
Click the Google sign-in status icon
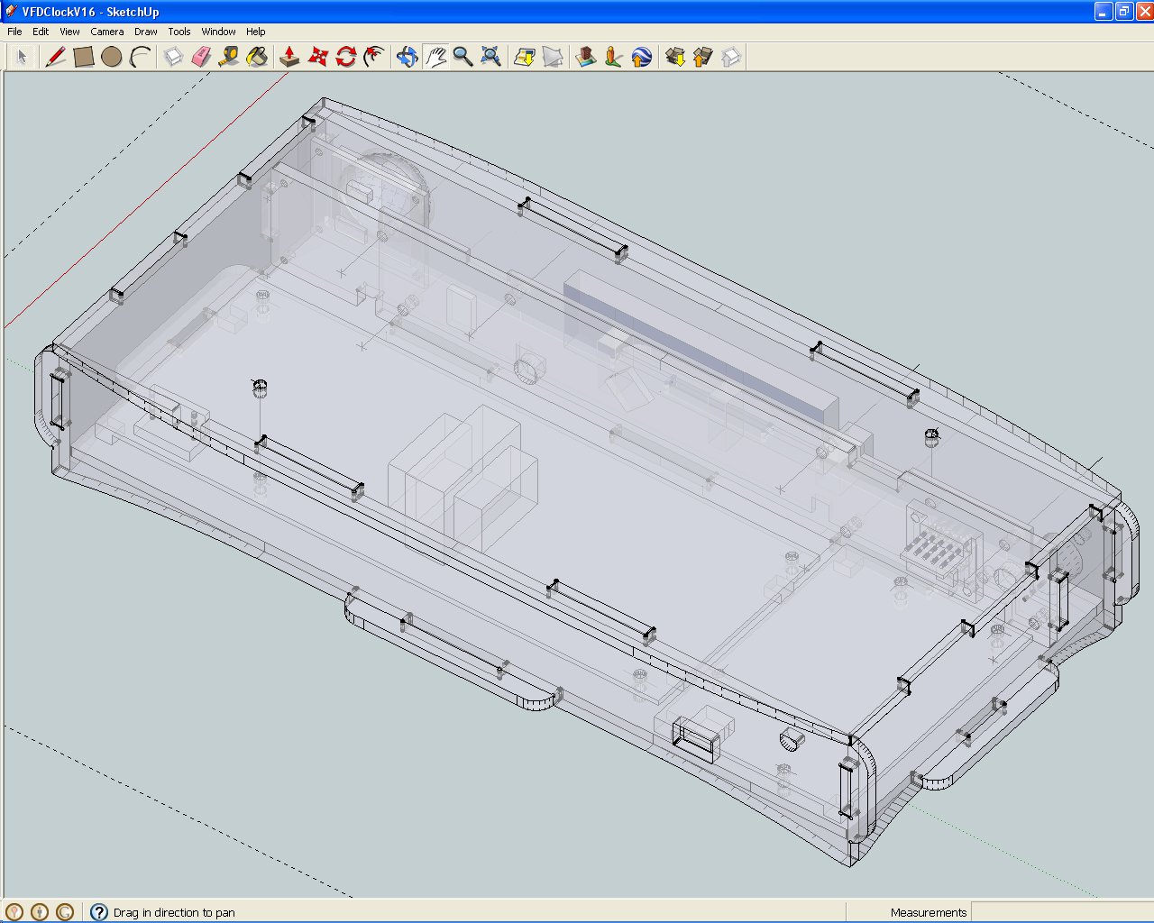pos(65,912)
